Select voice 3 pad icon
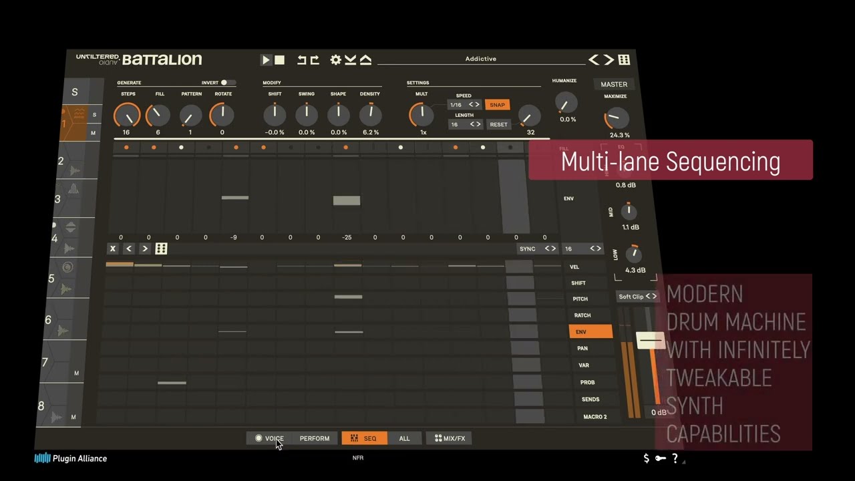Image resolution: width=855 pixels, height=481 pixels. [x=73, y=189]
